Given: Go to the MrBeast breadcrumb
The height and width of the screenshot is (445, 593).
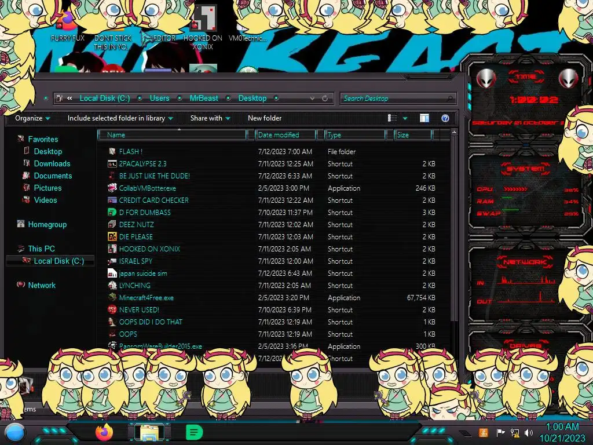Looking at the screenshot, I should click(x=204, y=98).
